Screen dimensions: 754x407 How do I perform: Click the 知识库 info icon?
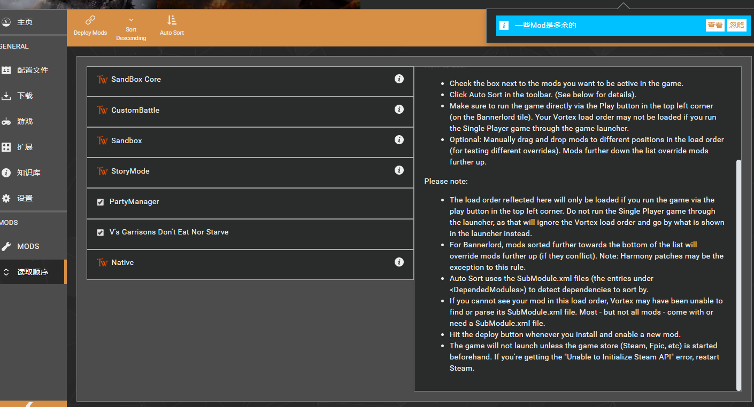point(6,173)
